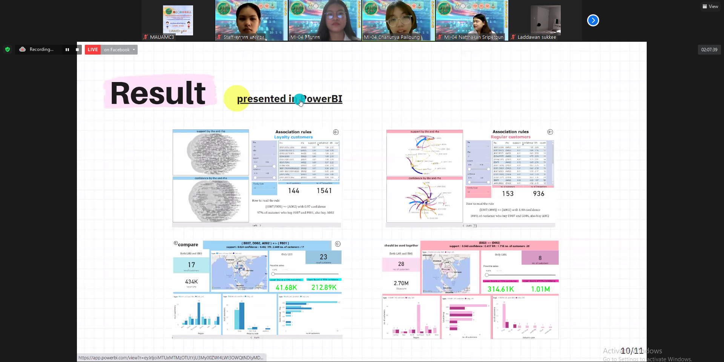Click back arrow right of blue rule banner

tap(338, 244)
